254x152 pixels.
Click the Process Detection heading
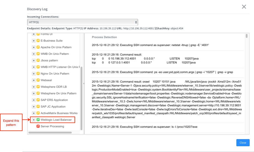pos(104,37)
